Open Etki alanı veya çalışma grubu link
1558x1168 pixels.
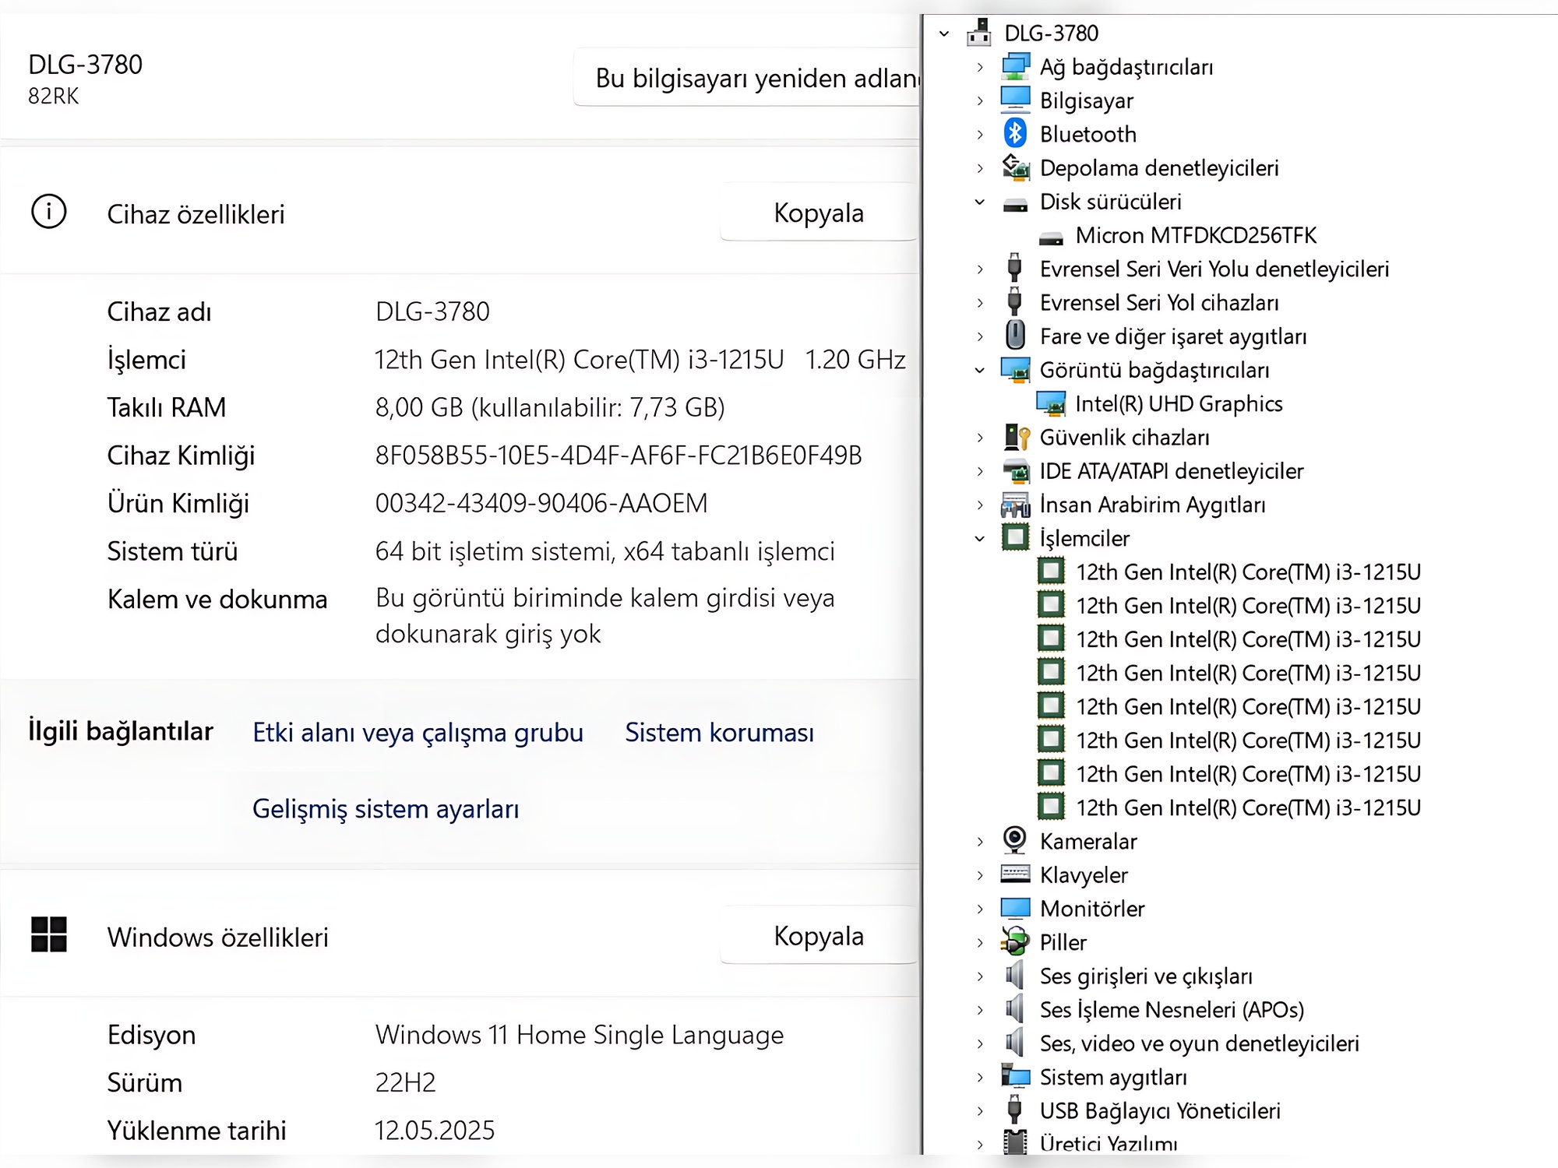(418, 733)
